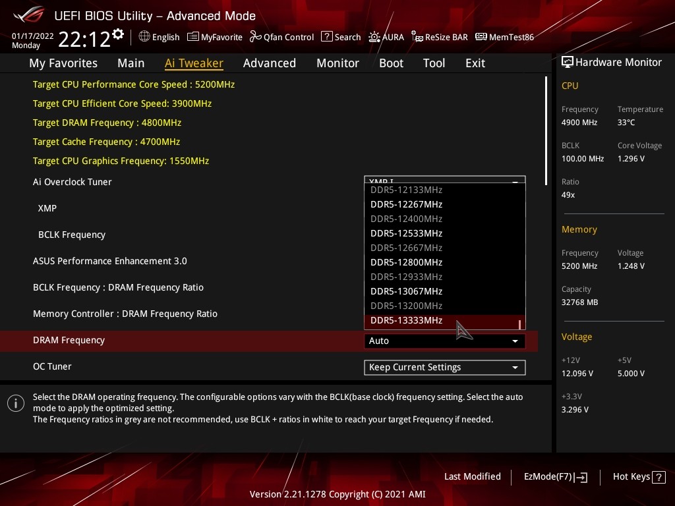Screen dimensions: 675x506
Task: Switch to the Advanced tab
Action: click(x=269, y=63)
